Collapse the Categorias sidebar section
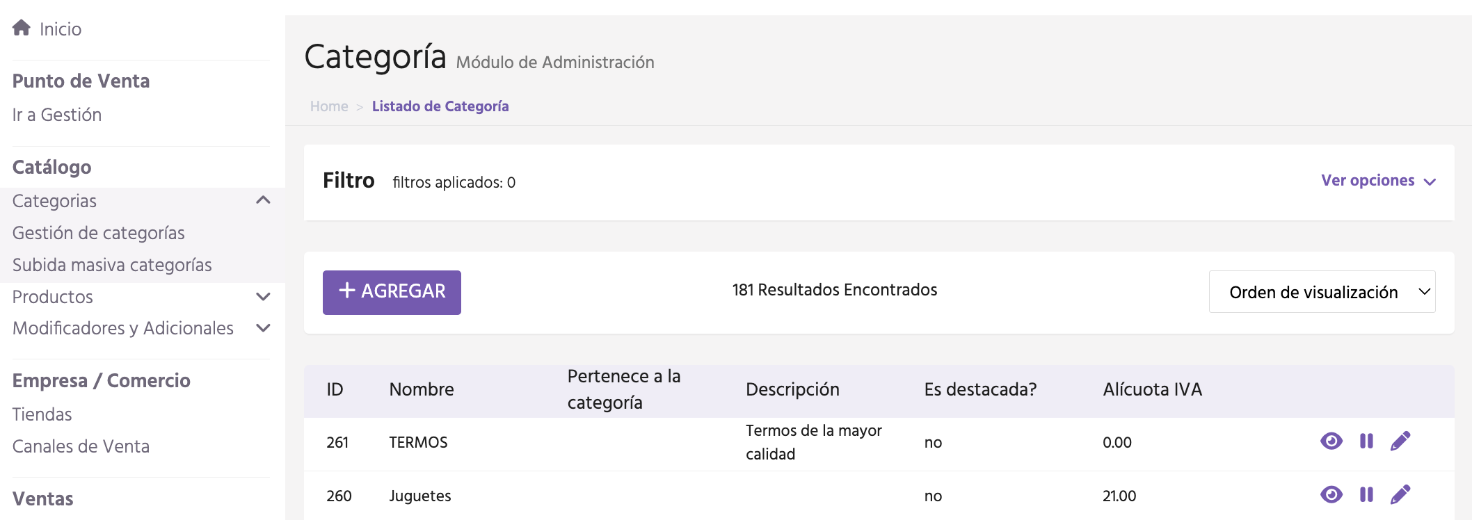The height and width of the screenshot is (520, 1472). pos(263,201)
